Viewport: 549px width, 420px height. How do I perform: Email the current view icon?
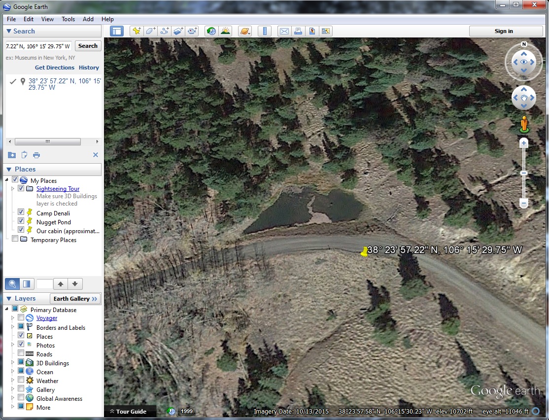284,31
